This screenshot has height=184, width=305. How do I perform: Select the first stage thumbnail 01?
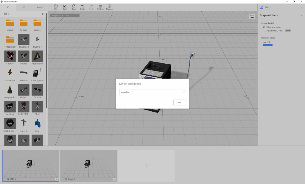pyautogui.click(x=31, y=166)
